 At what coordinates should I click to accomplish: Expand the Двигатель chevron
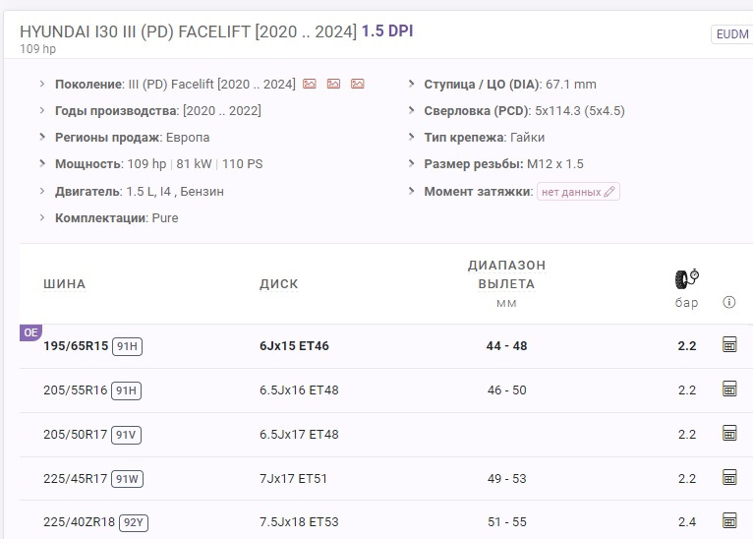click(x=42, y=191)
